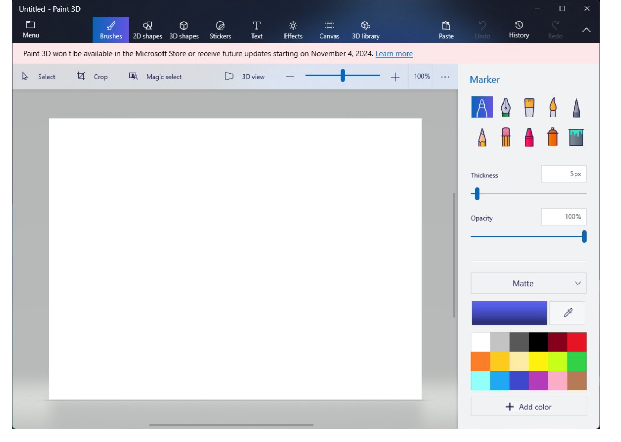Switch to 2D shapes tab
Image resolution: width=621 pixels, height=442 pixels.
pos(147,30)
